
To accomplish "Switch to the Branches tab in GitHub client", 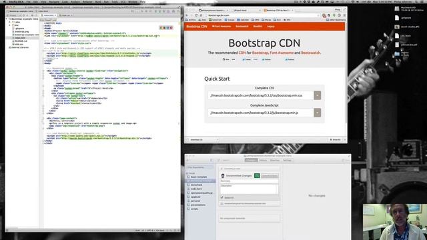I will click(274, 160).
